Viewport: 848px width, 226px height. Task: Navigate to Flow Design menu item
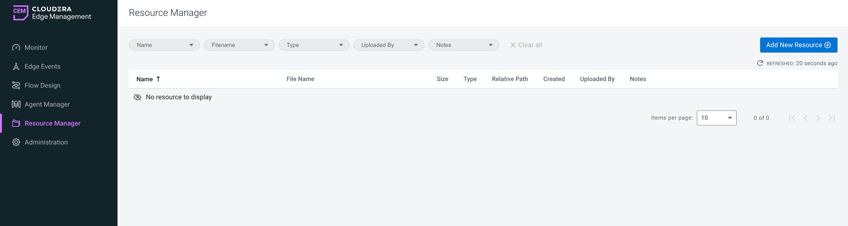[x=42, y=86]
